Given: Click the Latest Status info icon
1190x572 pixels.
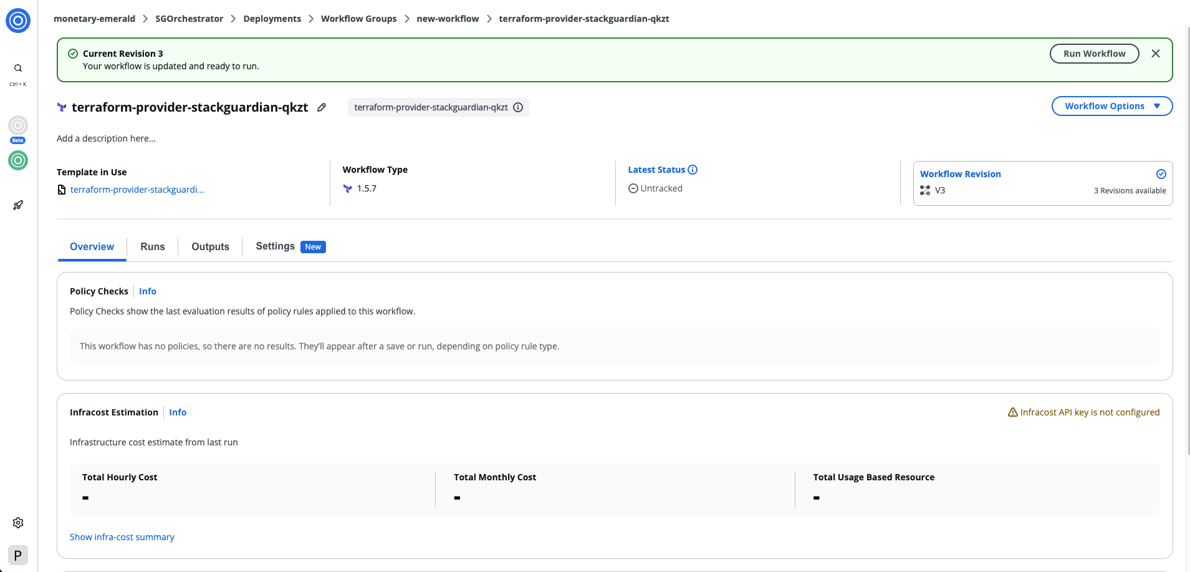Looking at the screenshot, I should (693, 170).
